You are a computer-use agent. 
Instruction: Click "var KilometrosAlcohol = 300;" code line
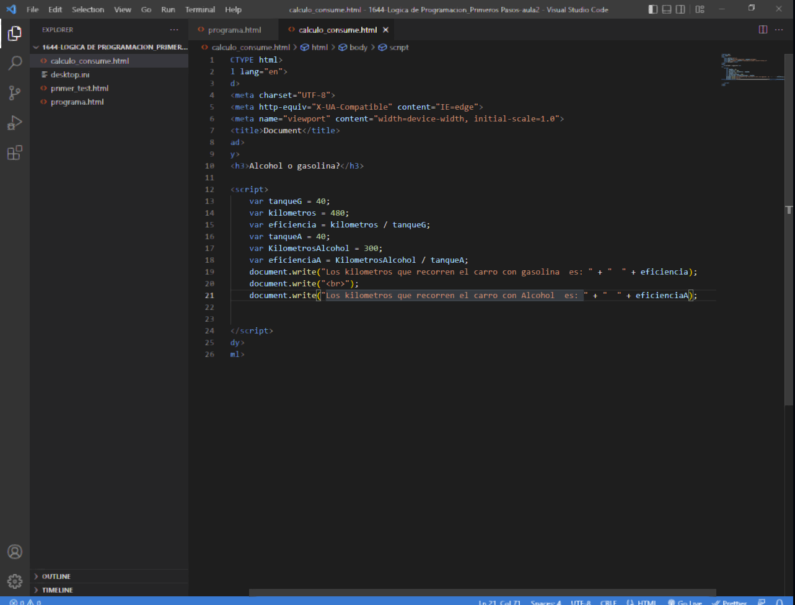pyautogui.click(x=316, y=249)
